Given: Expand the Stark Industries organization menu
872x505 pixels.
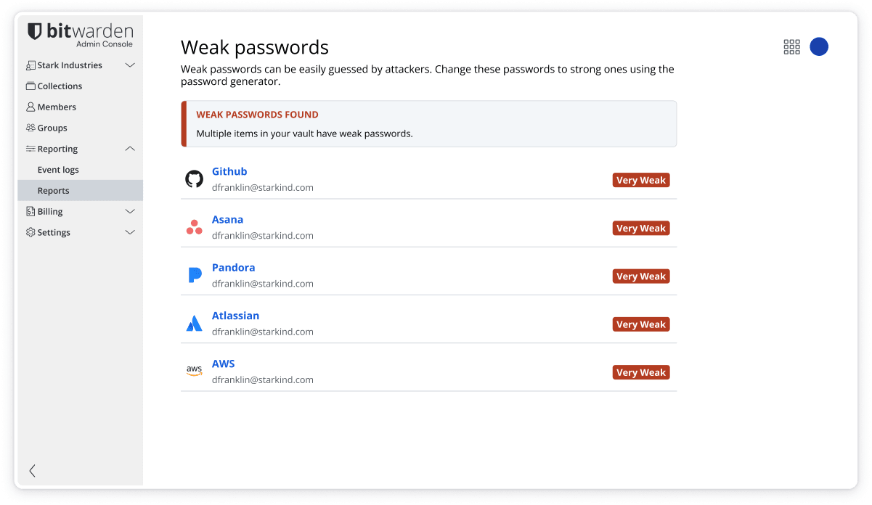Looking at the screenshot, I should [129, 65].
